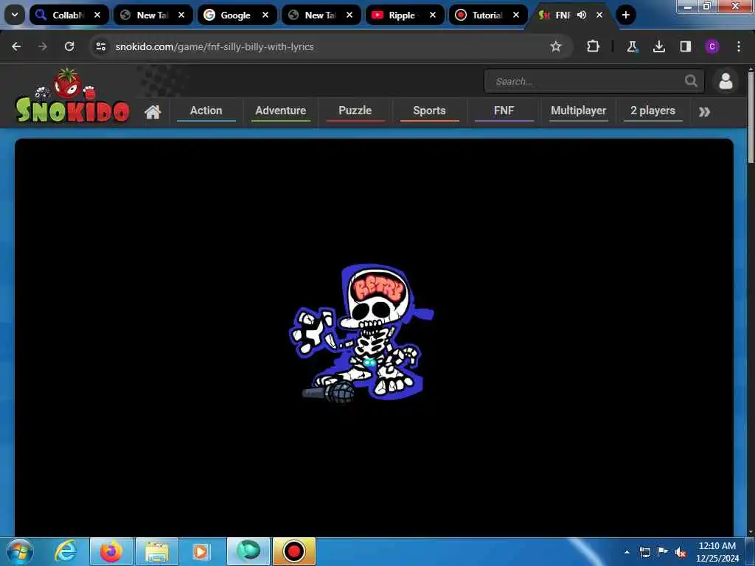
Task: Open the FNF games category
Action: click(504, 111)
